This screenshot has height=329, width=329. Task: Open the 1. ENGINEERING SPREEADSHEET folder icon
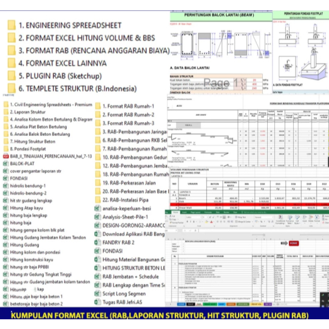(x=12, y=25)
